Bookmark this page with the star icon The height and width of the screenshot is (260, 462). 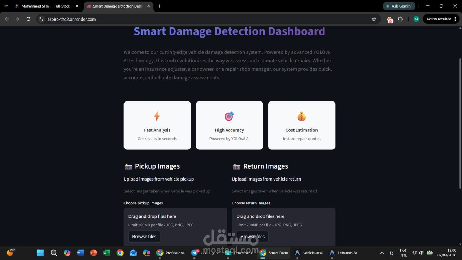374,19
